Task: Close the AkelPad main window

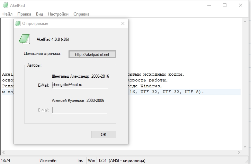Action: click(240, 5)
